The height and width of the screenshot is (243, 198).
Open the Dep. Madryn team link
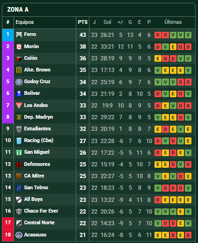tap(38, 117)
